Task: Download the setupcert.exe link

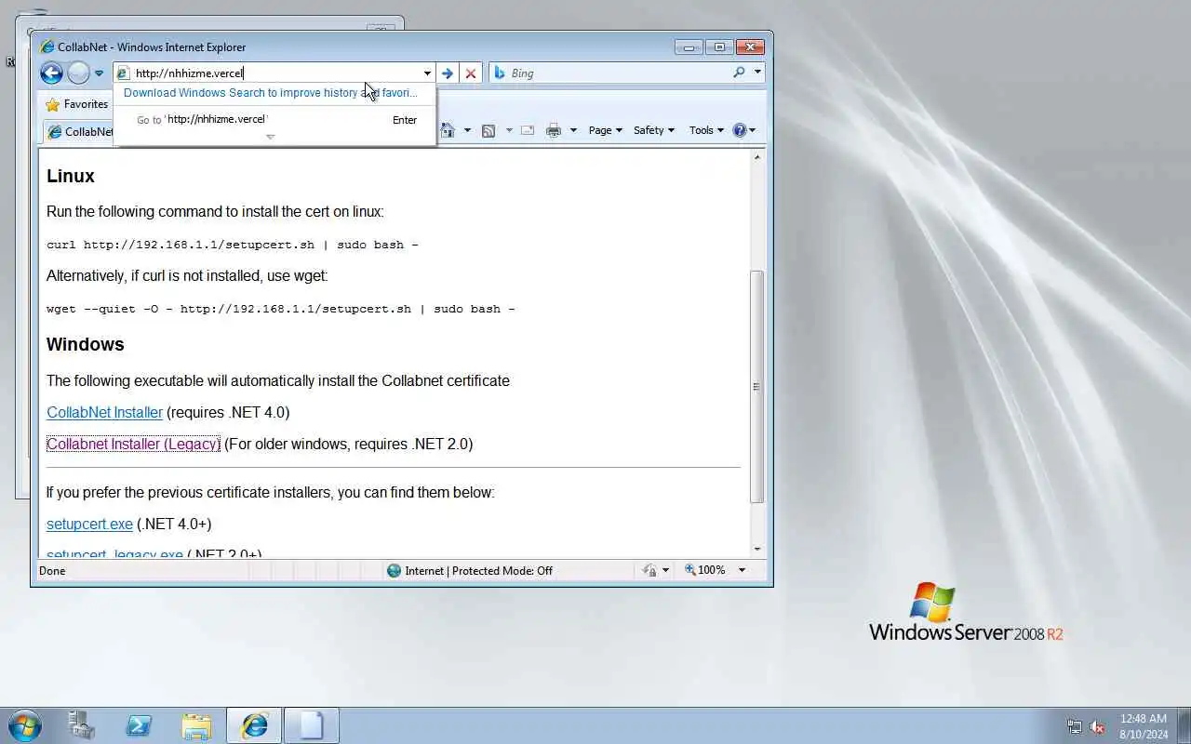Action: 89,524
